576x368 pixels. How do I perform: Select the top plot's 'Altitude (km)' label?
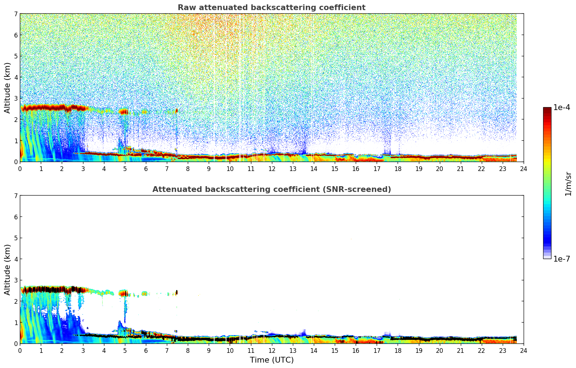click(x=8, y=88)
